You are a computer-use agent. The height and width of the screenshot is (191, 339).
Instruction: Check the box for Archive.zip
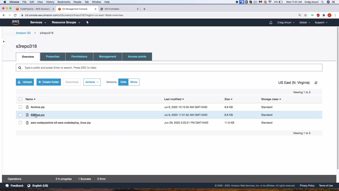click(x=20, y=107)
